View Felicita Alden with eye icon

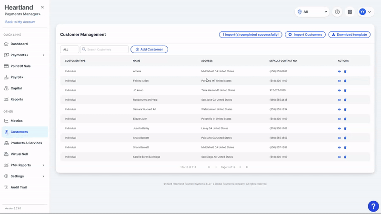point(339,81)
